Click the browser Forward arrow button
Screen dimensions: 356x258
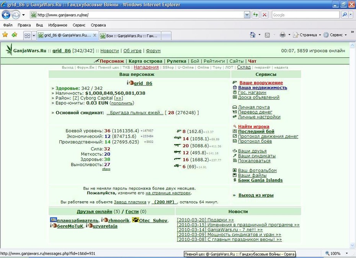click(15, 15)
